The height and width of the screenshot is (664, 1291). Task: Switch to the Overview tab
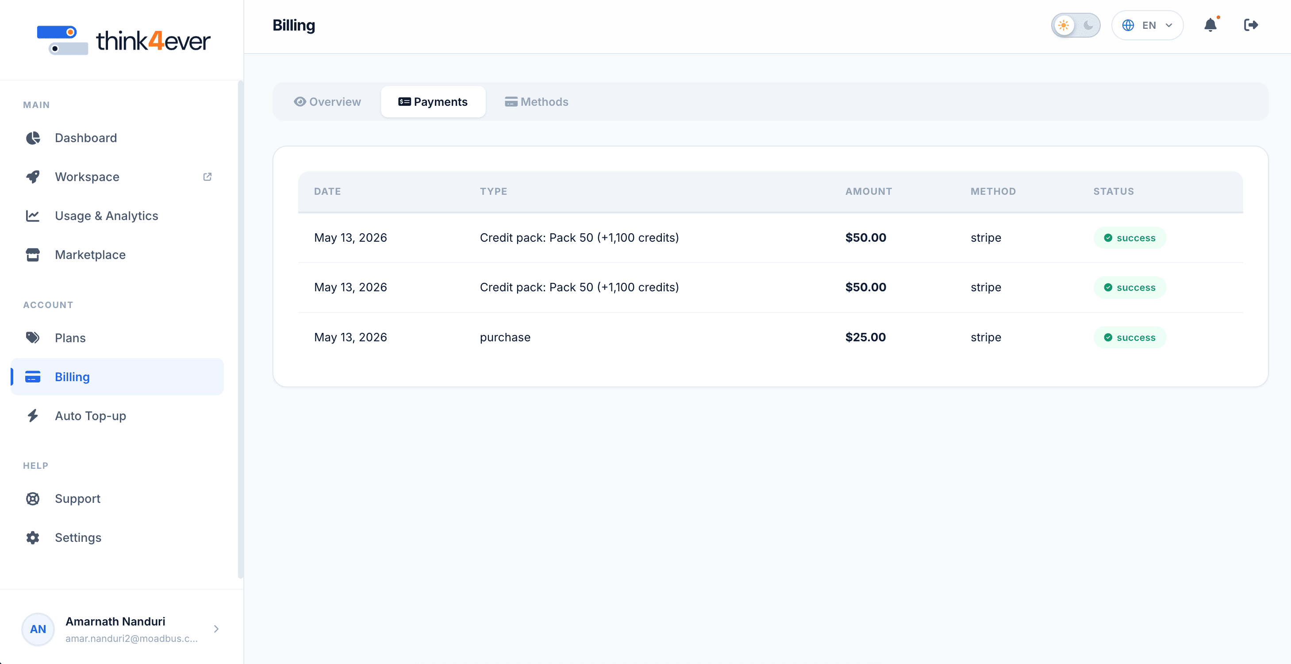327,102
